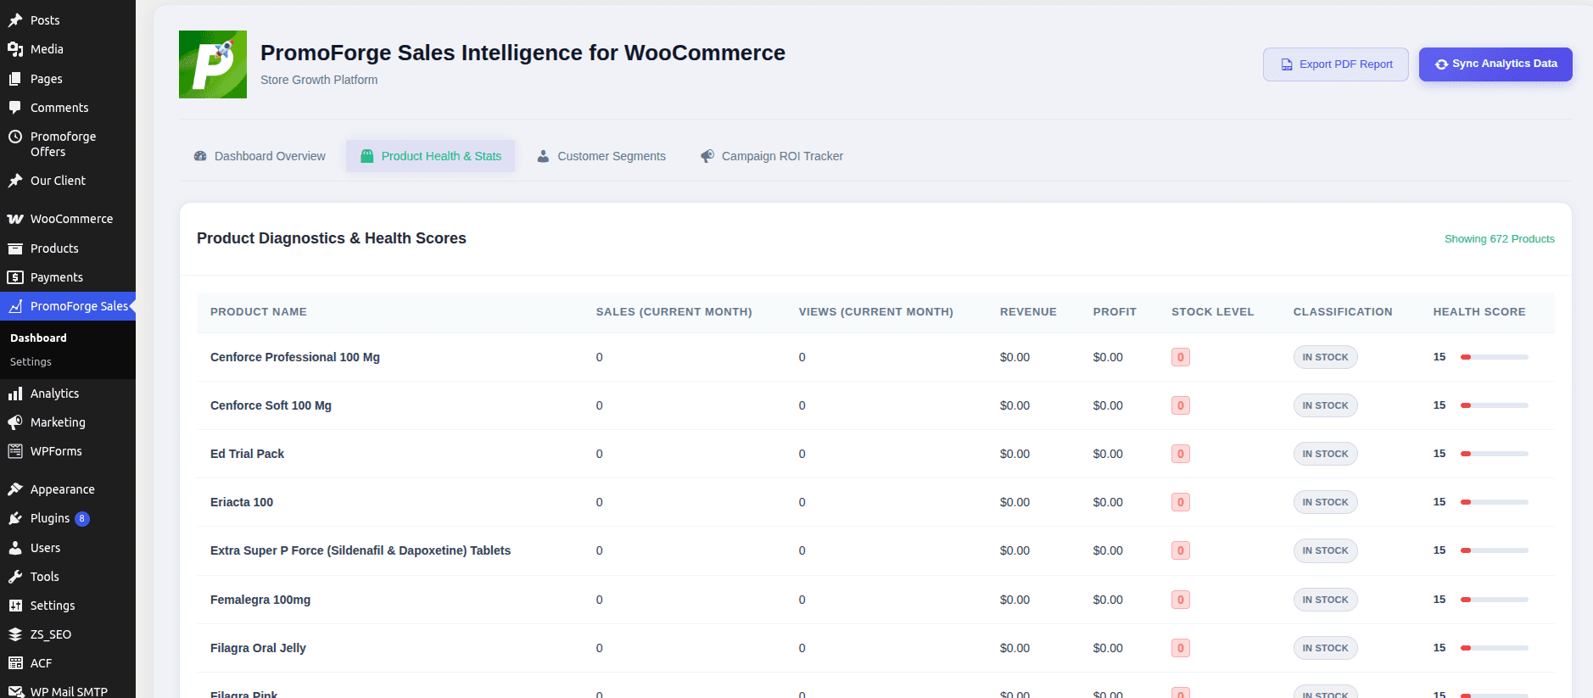The height and width of the screenshot is (698, 1593).
Task: Click the Profit column header
Action: coord(1115,312)
